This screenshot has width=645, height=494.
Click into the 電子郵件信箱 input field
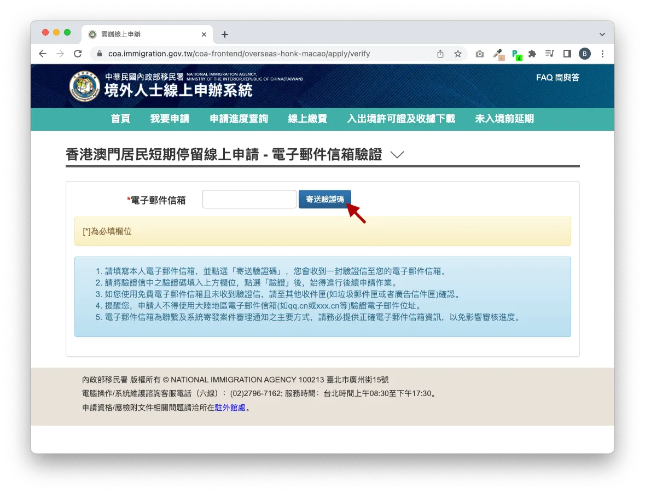tap(249, 199)
